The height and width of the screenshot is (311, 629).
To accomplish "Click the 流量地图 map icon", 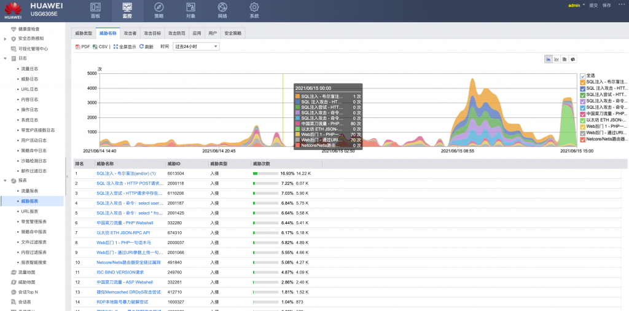I will coord(14,272).
